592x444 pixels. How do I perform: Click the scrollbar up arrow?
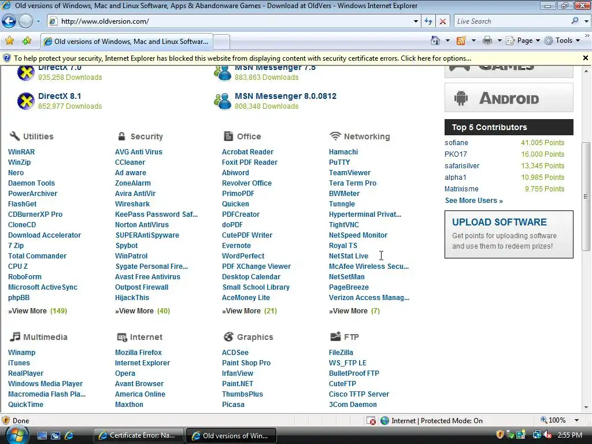coord(586,71)
